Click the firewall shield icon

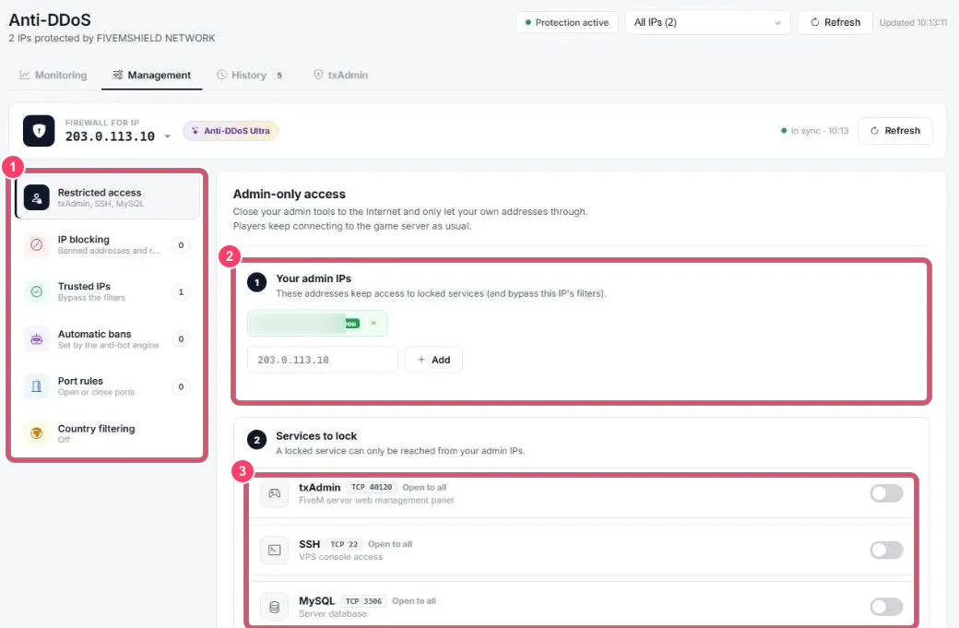tap(39, 131)
